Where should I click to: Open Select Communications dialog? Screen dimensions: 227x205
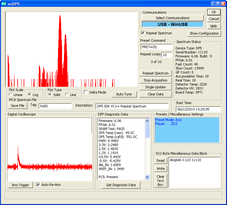(173, 18)
